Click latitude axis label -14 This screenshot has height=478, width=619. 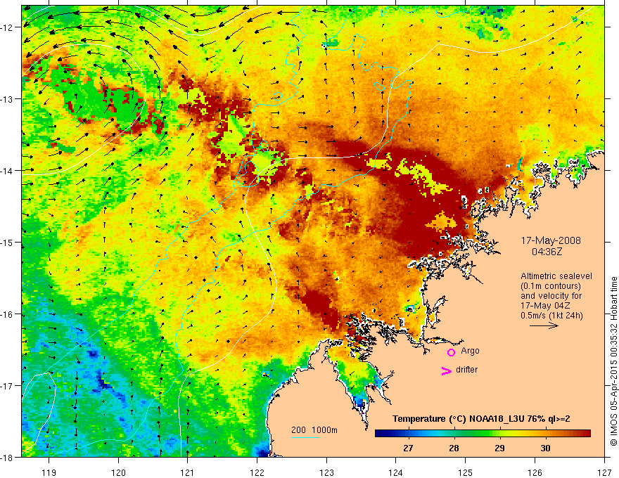pos(8,171)
